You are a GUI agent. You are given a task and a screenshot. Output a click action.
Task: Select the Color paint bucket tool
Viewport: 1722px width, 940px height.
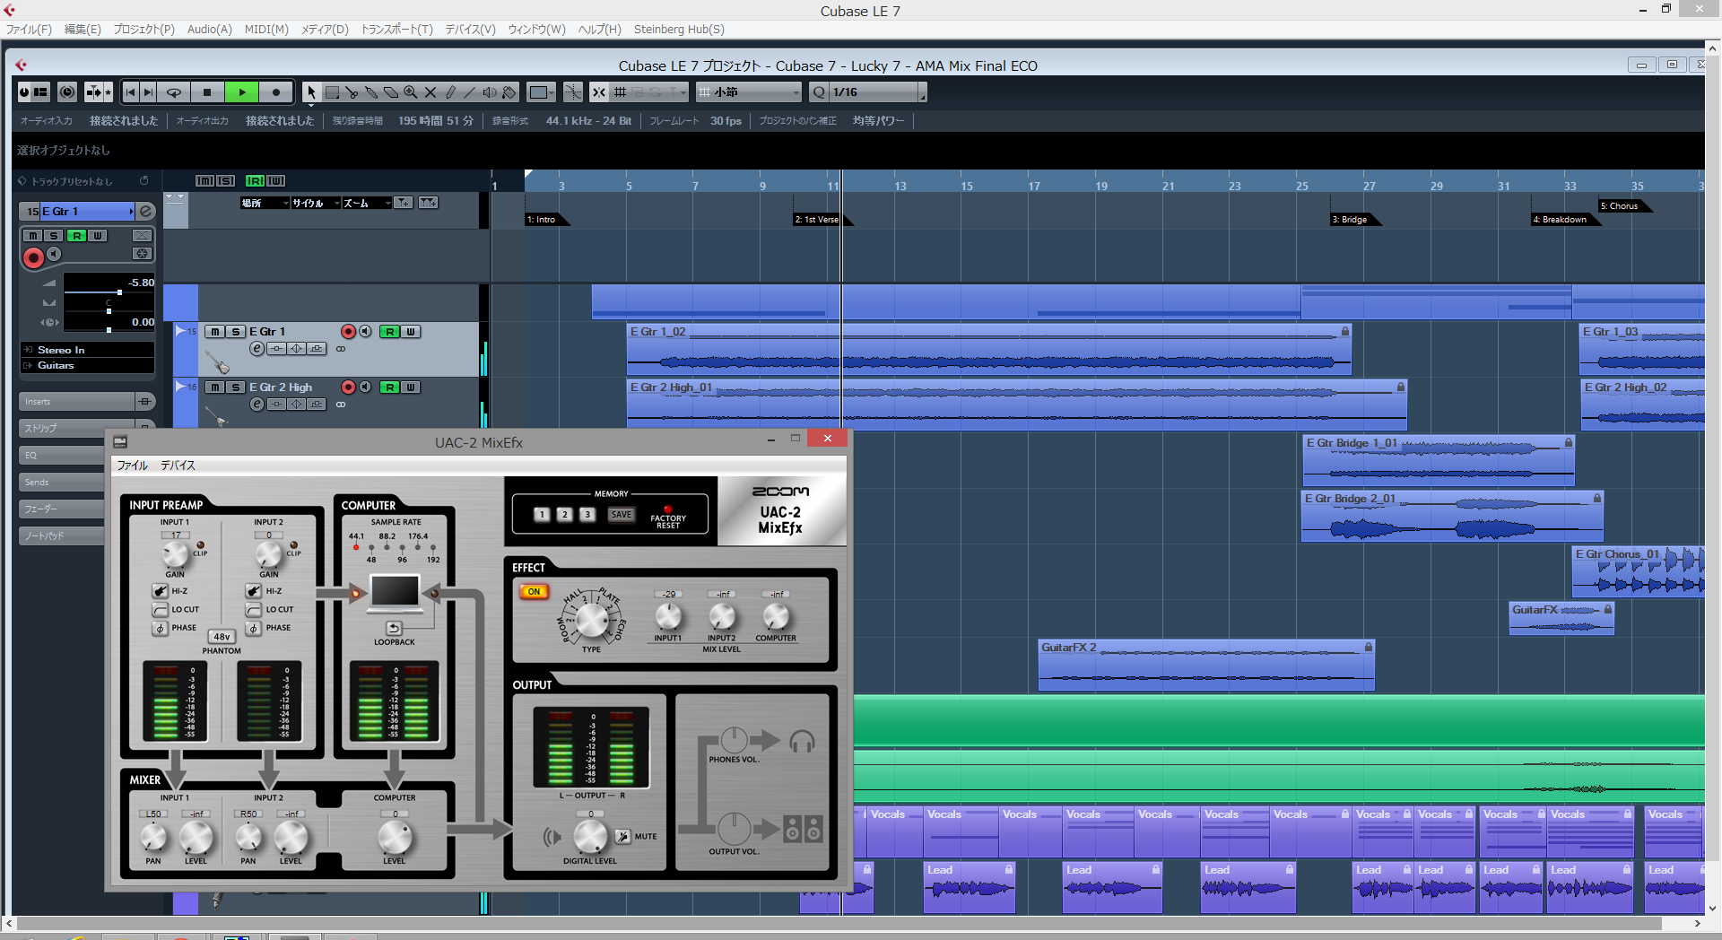tap(509, 92)
